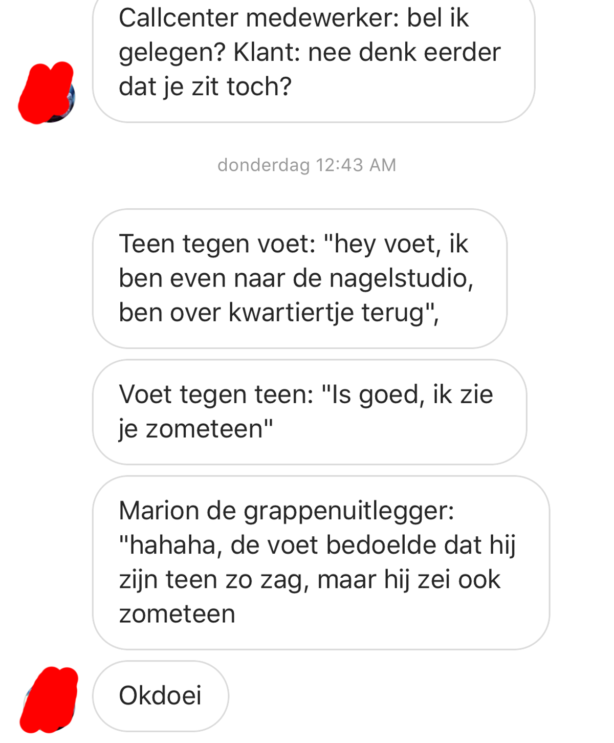Tap the 'Voet tegen teen' reply bubble
The width and height of the screenshot is (614, 743).
click(310, 412)
